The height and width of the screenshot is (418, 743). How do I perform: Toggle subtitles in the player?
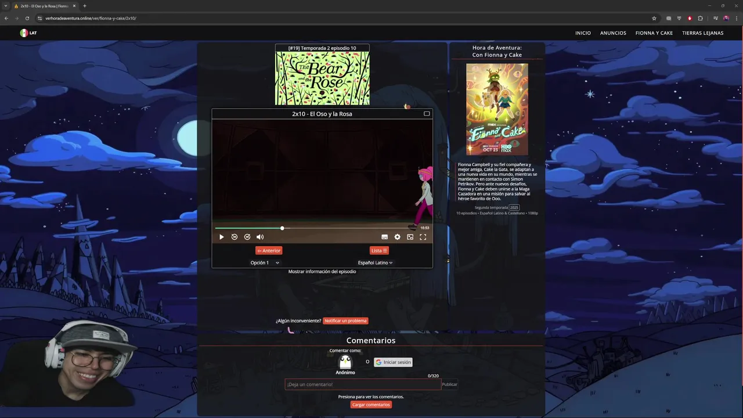pos(384,237)
